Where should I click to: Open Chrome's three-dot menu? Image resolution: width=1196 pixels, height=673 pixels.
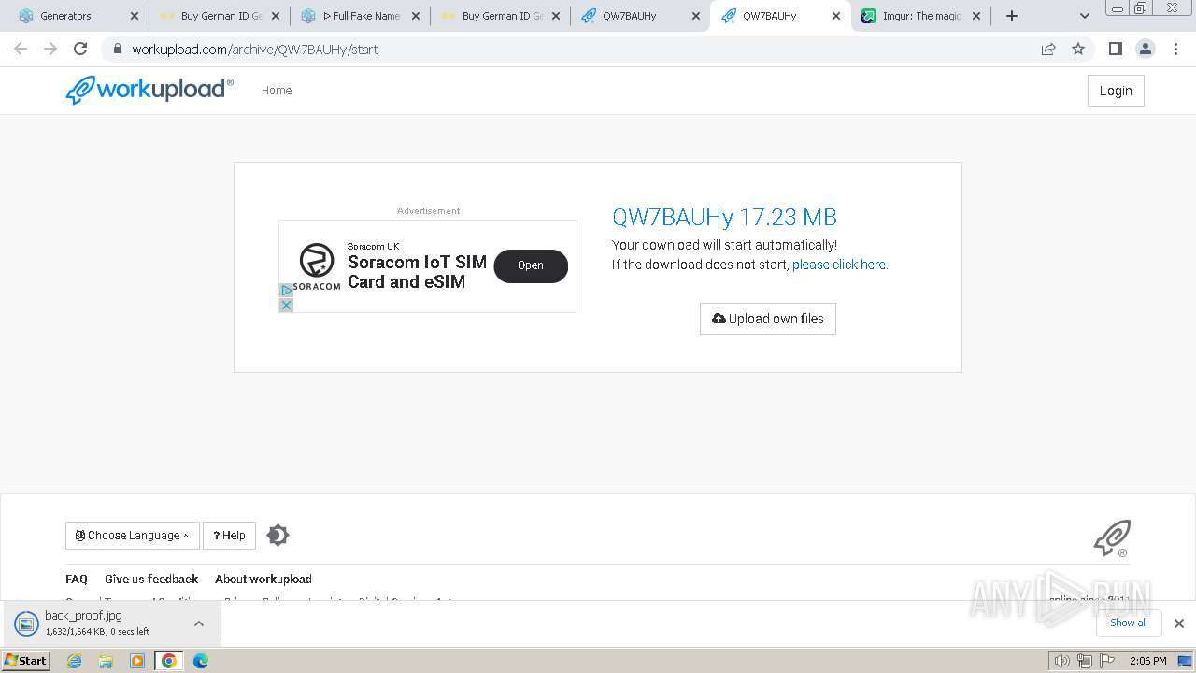[x=1176, y=49]
